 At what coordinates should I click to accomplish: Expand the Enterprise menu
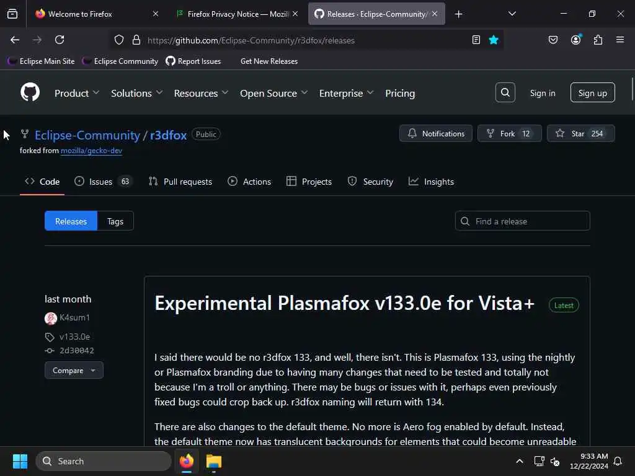pyautogui.click(x=346, y=93)
